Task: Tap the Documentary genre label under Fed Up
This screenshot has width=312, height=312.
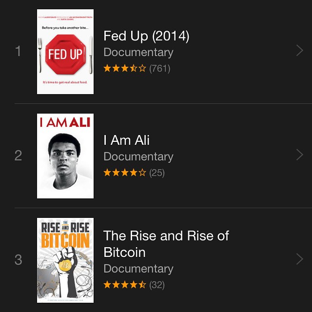Action: coord(138,52)
